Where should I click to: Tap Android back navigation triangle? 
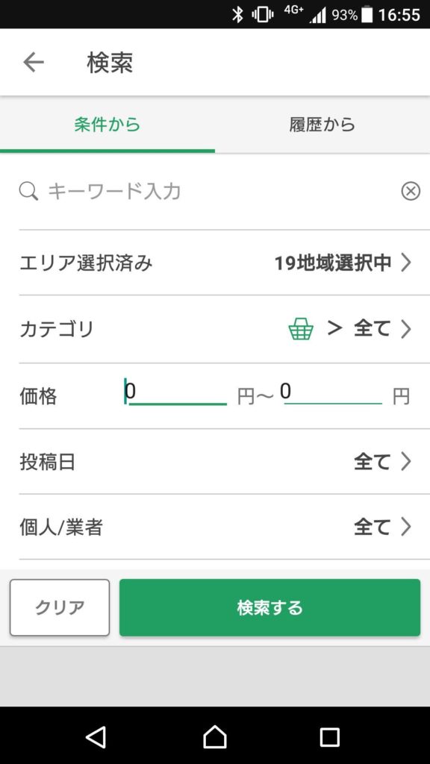pos(96,736)
